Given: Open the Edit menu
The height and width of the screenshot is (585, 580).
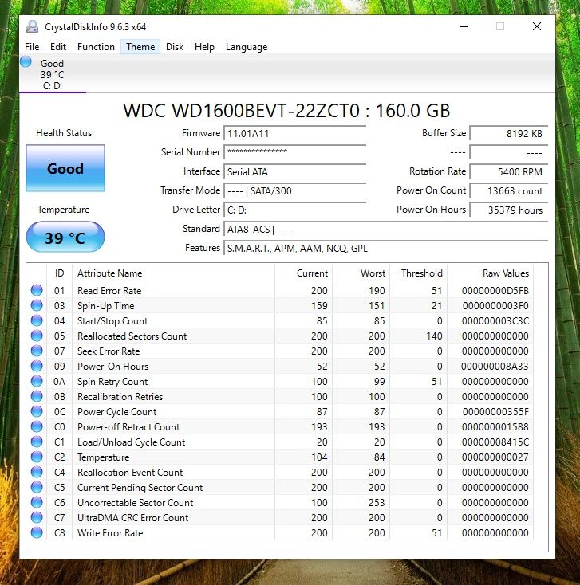Looking at the screenshot, I should [58, 47].
